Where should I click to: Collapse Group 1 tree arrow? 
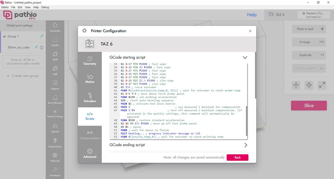4,36
